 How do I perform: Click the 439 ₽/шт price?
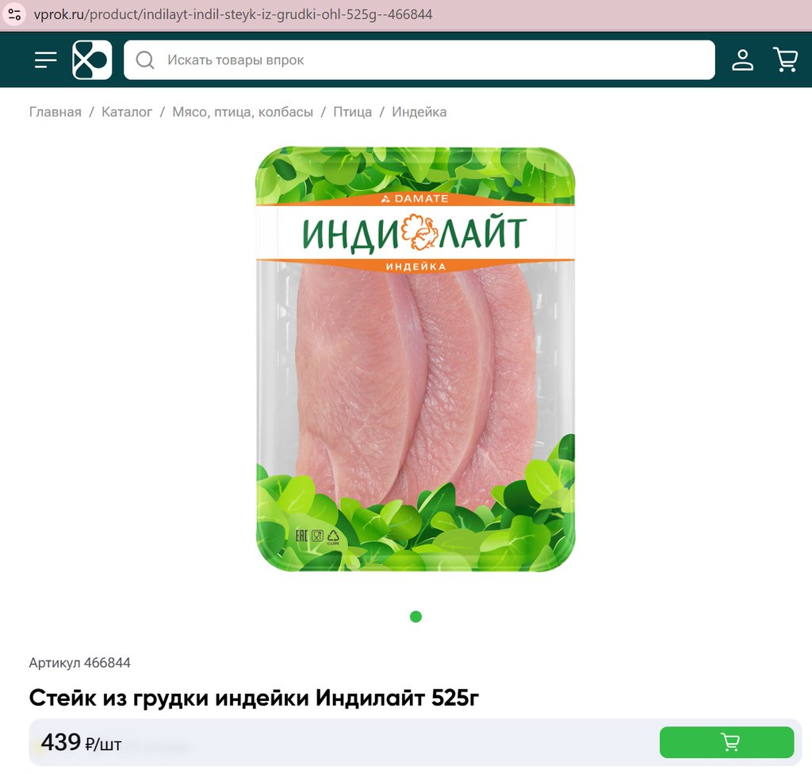pos(82,743)
